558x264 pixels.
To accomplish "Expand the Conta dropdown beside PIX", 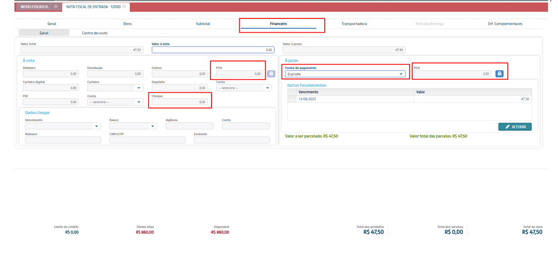I will point(115,102).
